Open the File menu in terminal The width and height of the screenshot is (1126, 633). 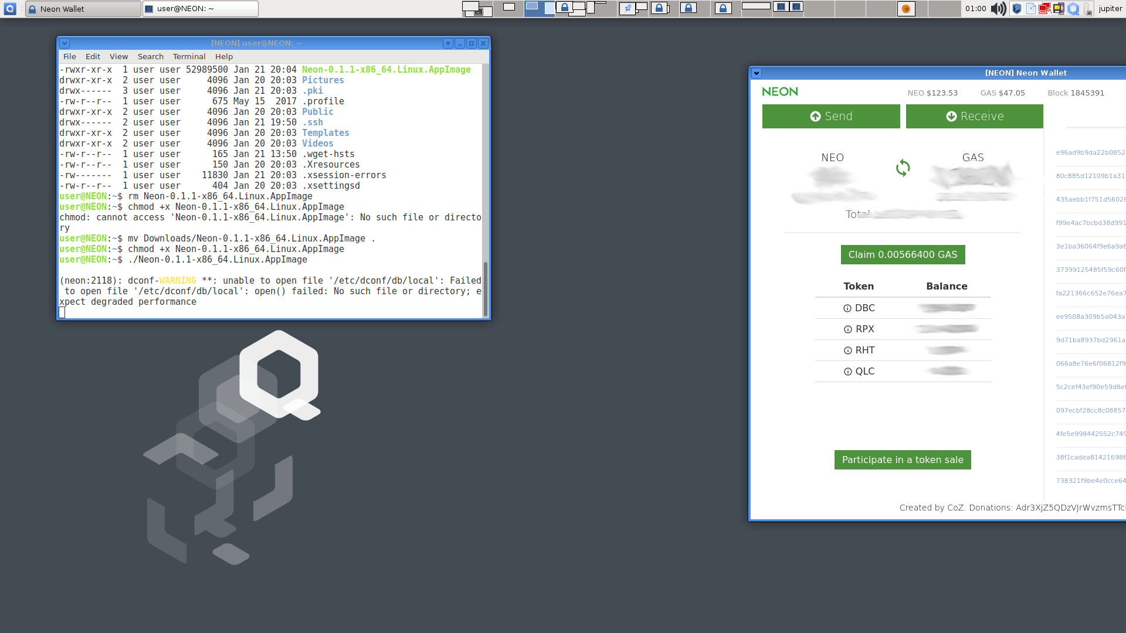pyautogui.click(x=70, y=57)
